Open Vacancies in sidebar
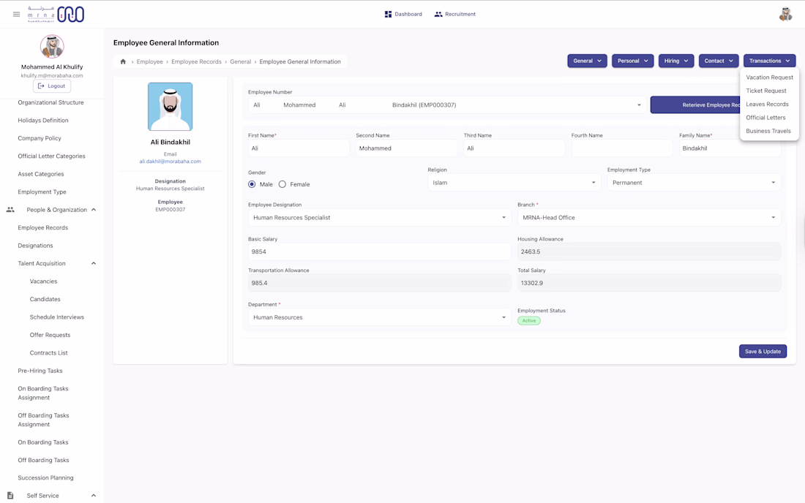 pyautogui.click(x=44, y=281)
